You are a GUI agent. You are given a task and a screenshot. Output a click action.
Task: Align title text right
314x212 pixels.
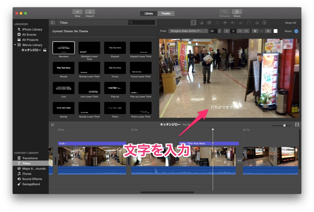pyautogui.click(x=240, y=31)
